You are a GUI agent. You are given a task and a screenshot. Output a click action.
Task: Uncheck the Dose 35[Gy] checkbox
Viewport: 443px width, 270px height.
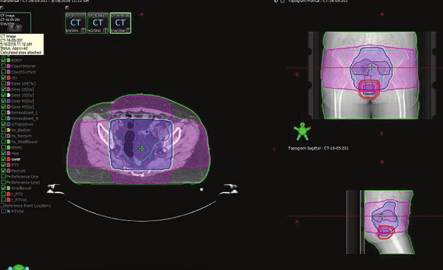3,95
